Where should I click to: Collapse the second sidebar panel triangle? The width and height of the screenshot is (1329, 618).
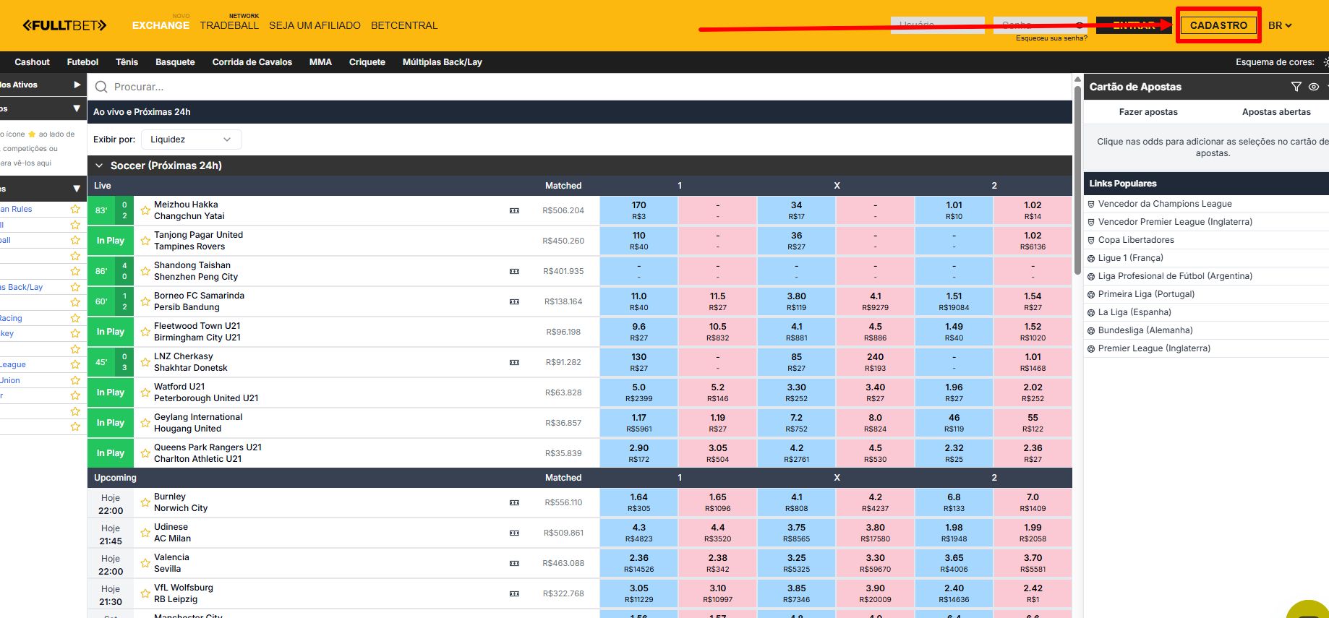77,108
